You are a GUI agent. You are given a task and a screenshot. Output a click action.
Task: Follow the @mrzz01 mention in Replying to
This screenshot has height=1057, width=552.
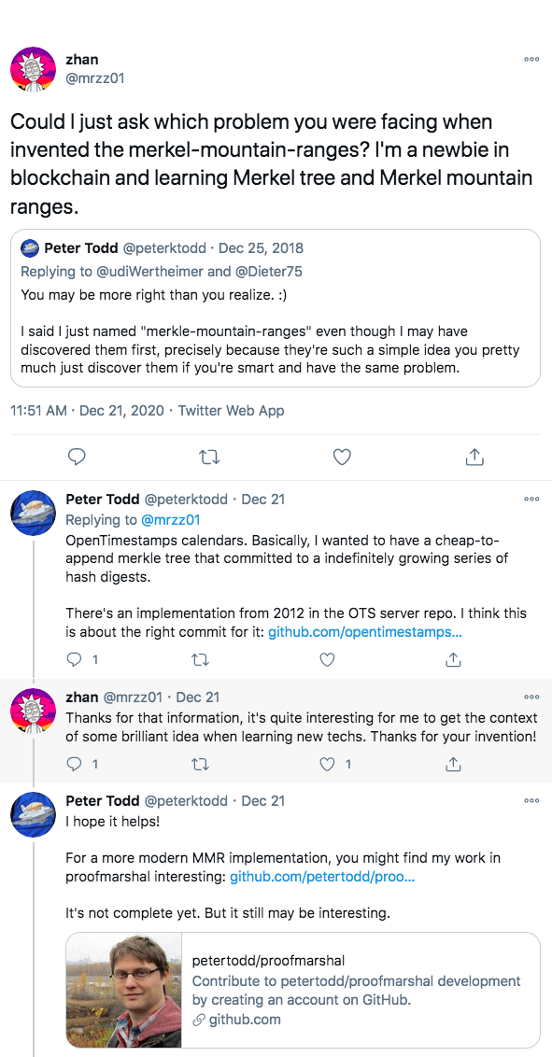[171, 520]
